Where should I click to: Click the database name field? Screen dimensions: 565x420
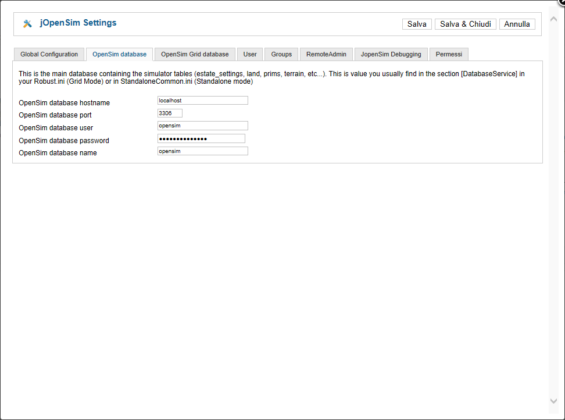point(202,151)
